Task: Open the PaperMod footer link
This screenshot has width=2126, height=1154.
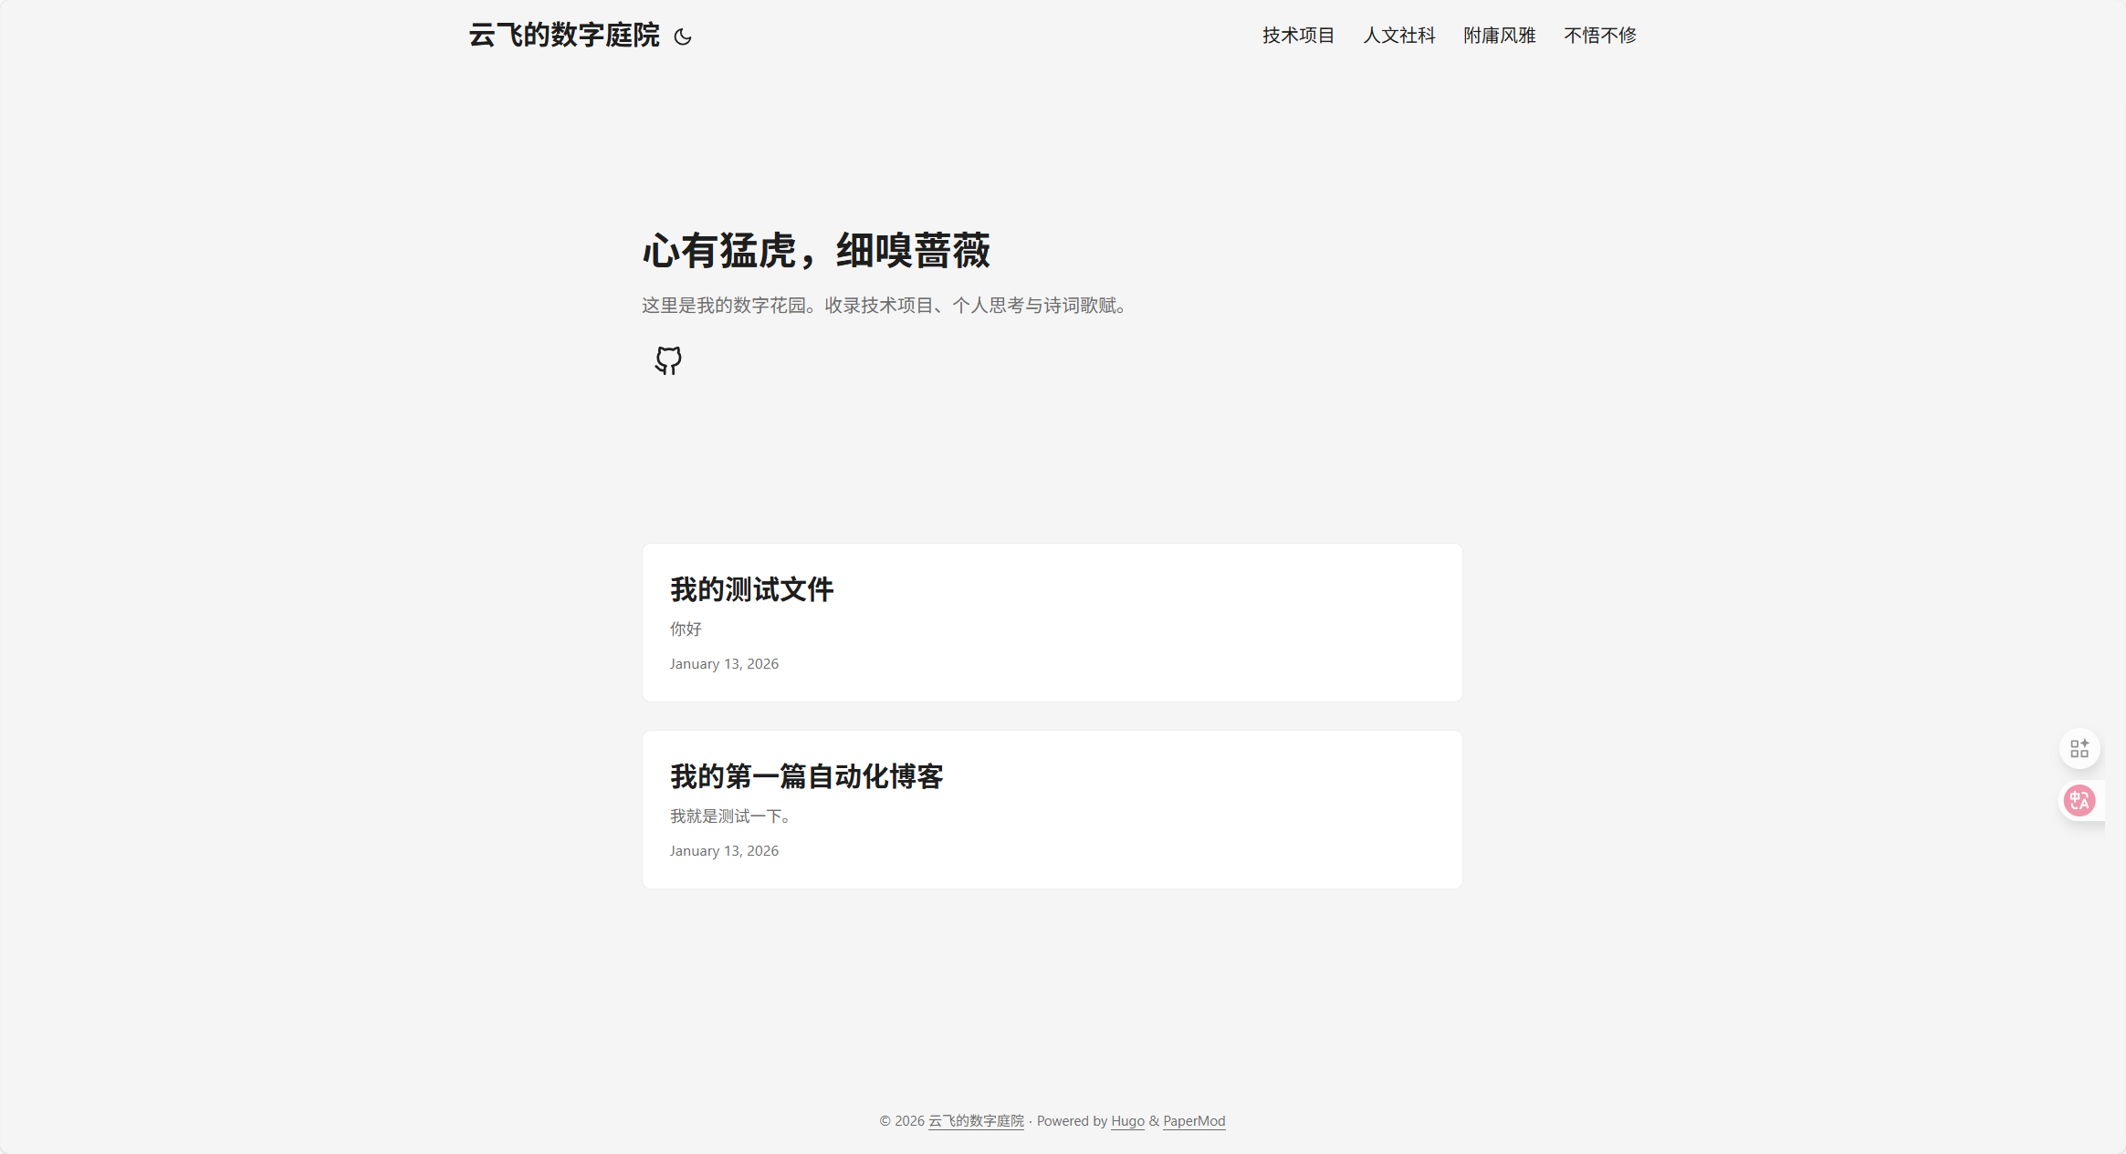Action: (x=1194, y=1121)
